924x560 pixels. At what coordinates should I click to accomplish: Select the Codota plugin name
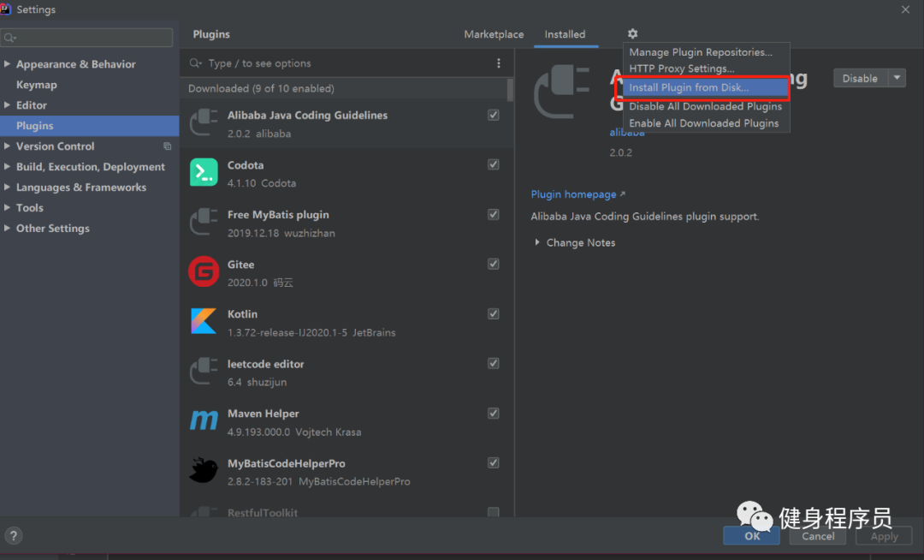(x=246, y=165)
